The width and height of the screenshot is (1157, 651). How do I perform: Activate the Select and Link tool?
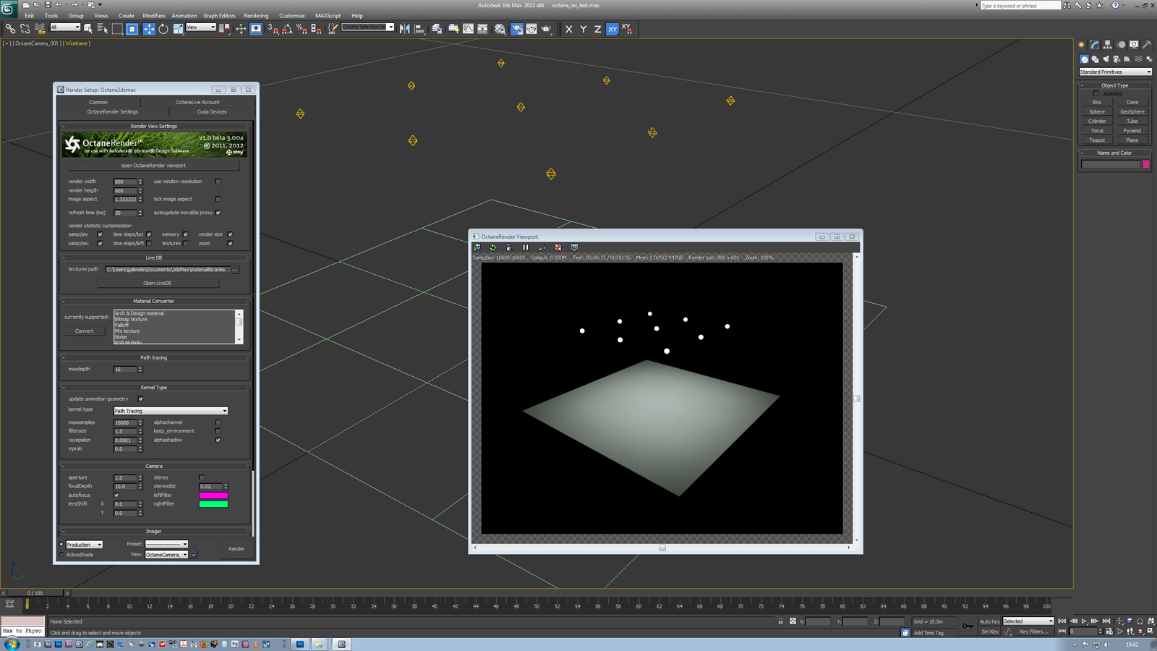coord(10,29)
